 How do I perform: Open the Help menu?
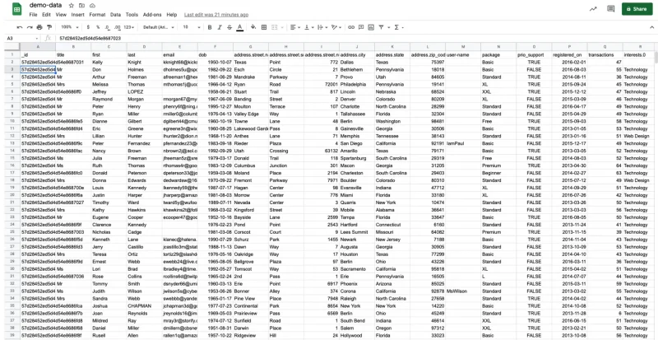[172, 15]
